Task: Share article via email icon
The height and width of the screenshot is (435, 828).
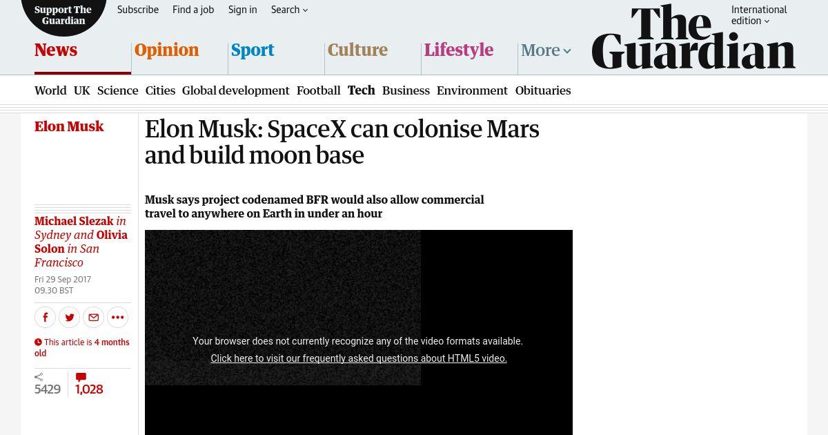Action: [93, 317]
